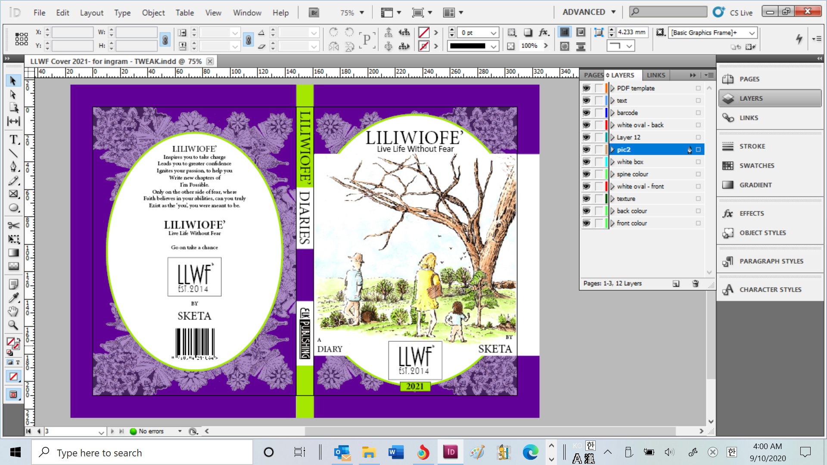Switch to the LINKS tab
Viewport: 827px width, 465px height.
(656, 75)
